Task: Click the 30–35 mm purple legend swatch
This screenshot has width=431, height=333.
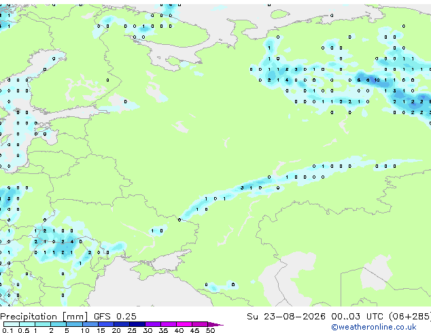Action: [152, 324]
